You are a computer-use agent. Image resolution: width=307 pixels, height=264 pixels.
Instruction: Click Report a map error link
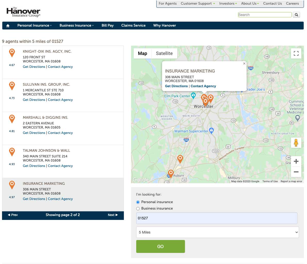pos(291,181)
